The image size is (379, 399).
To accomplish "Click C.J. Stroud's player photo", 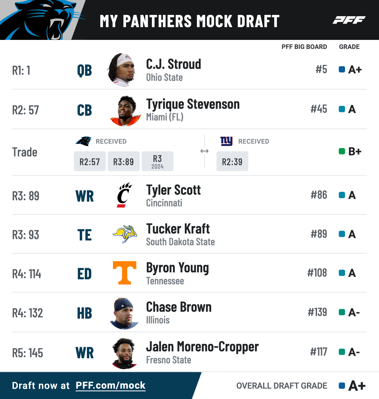I will click(123, 70).
